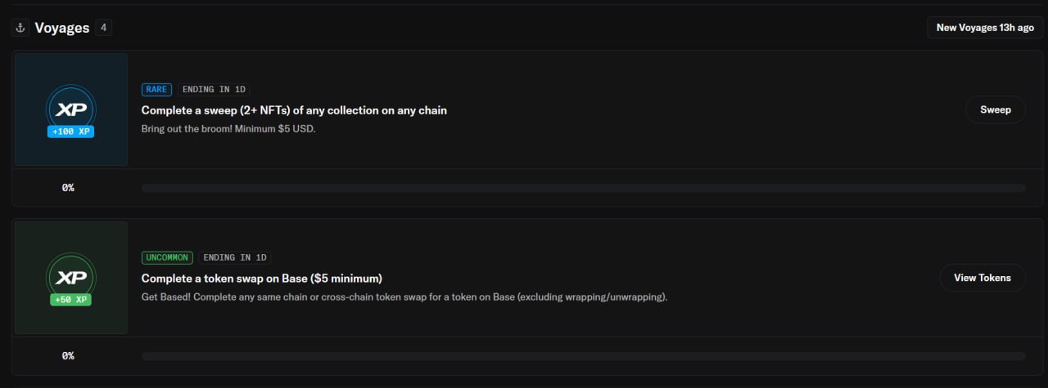Click the sweep voyage progress bar

pyautogui.click(x=584, y=188)
